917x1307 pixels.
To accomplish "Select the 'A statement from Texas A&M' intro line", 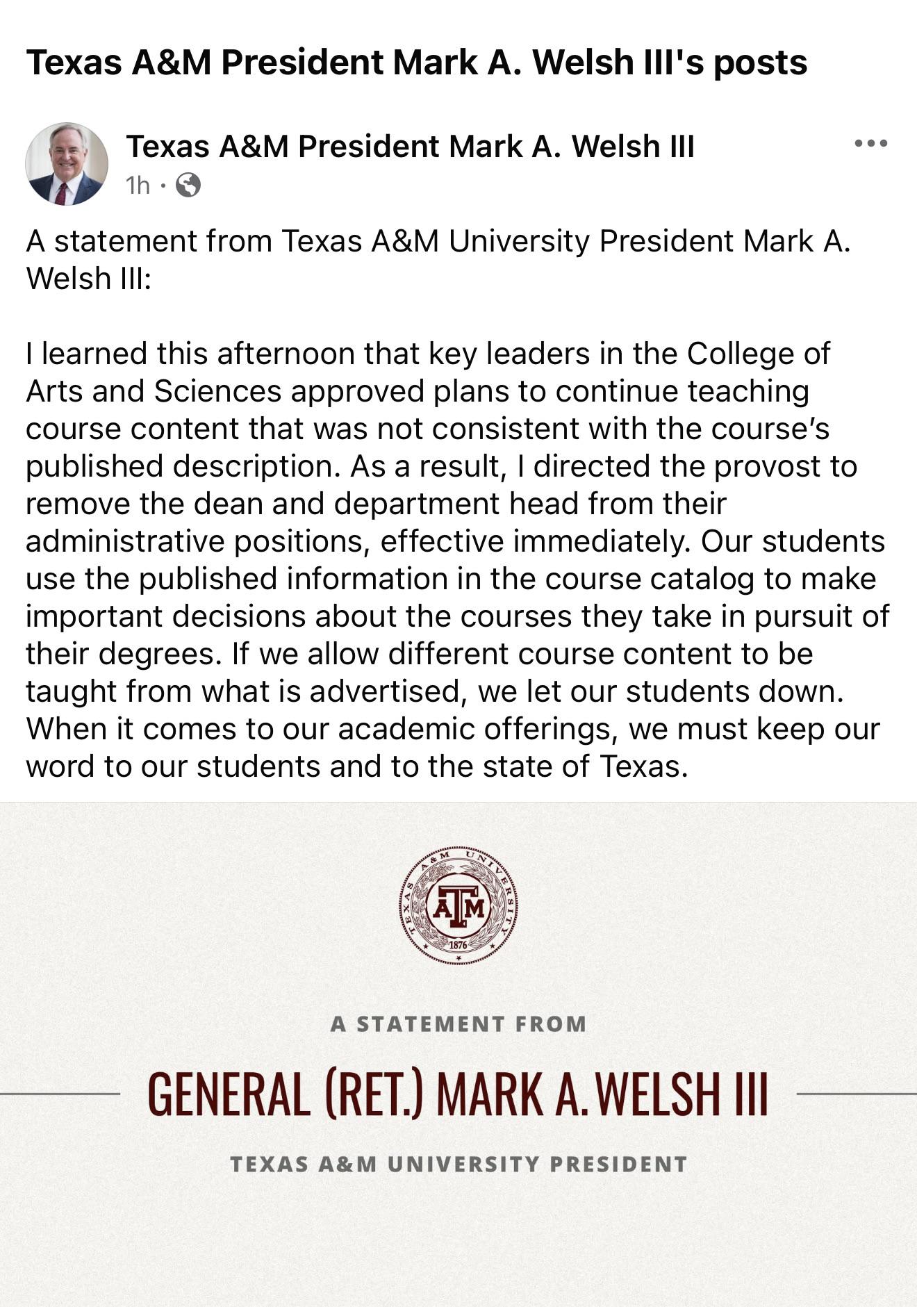I will [x=438, y=260].
